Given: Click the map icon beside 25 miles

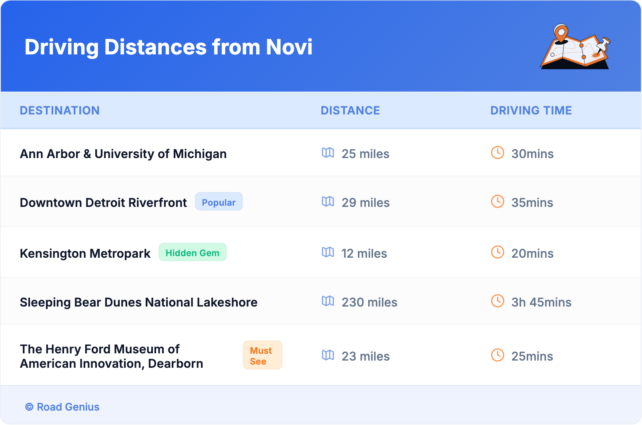Looking at the screenshot, I should 328,153.
